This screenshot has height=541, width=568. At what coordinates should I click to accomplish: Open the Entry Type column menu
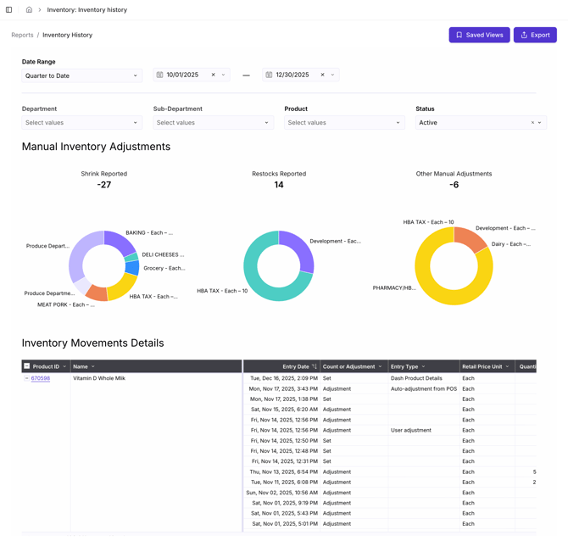(x=423, y=367)
